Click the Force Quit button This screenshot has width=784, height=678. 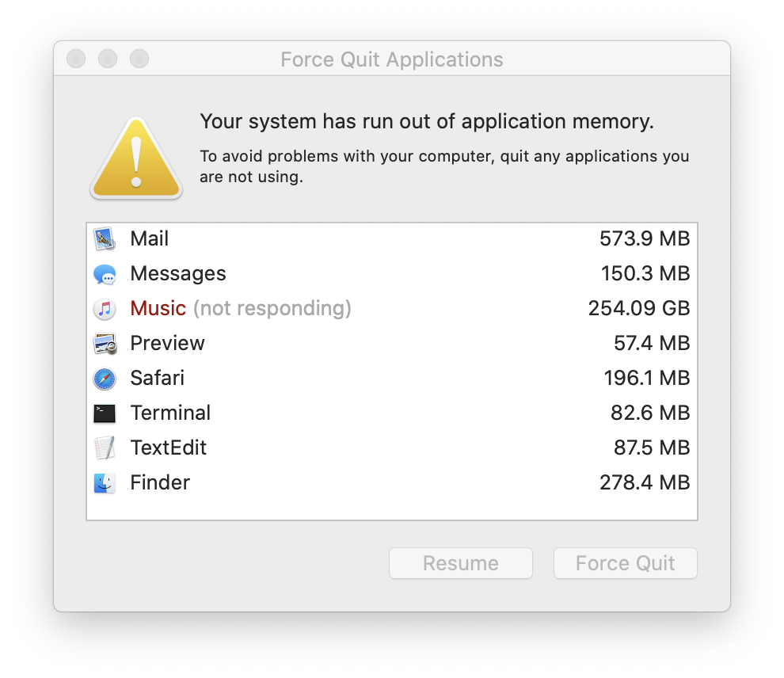point(625,563)
